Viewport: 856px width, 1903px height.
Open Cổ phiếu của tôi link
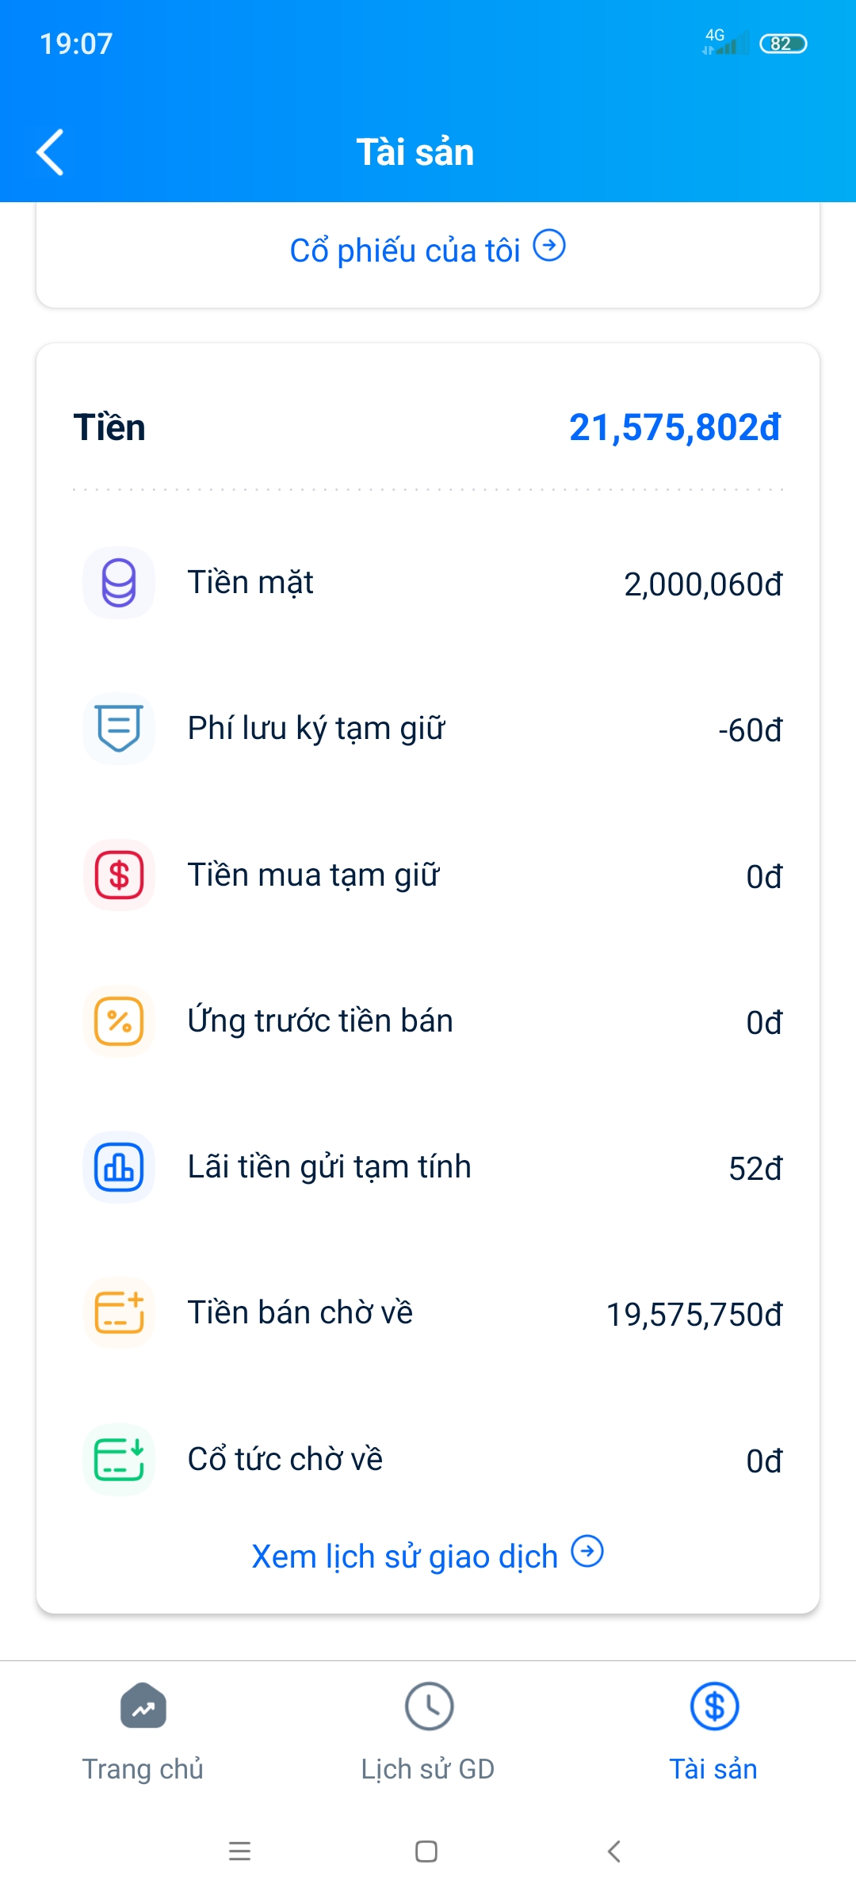click(404, 251)
